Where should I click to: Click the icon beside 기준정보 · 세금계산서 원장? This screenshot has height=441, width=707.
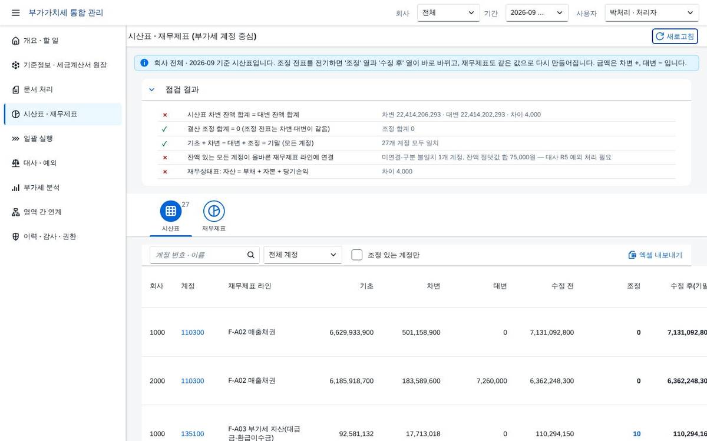coord(15,65)
